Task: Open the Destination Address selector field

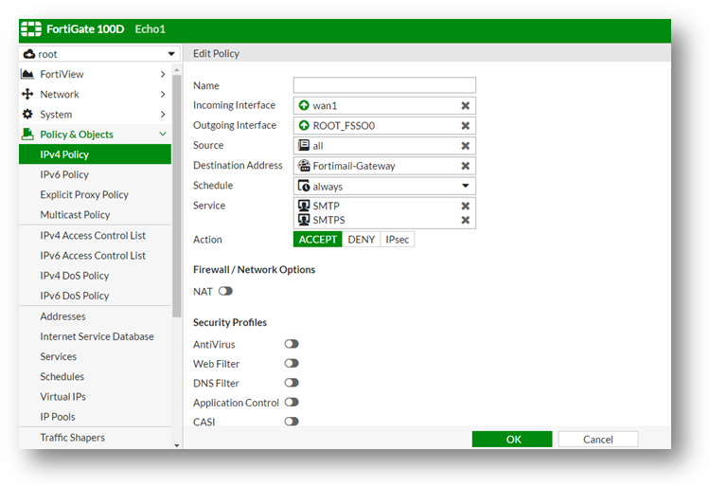Action: coord(384,166)
